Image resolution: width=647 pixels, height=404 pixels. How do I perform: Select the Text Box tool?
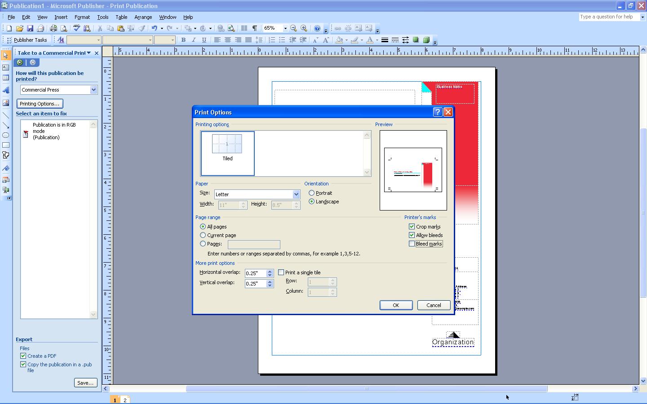coord(6,67)
